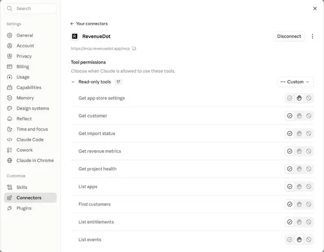Open Billing settings
Viewport: 324px width, 252px height.
pos(30,66)
